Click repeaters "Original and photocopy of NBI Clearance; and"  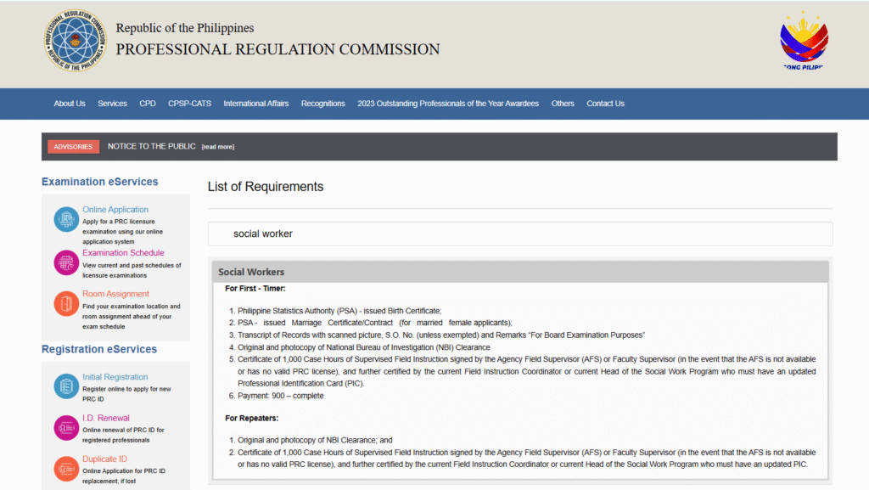[x=315, y=440]
